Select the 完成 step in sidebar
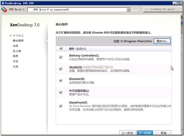Viewport: 184px width, 136px height. (15, 67)
